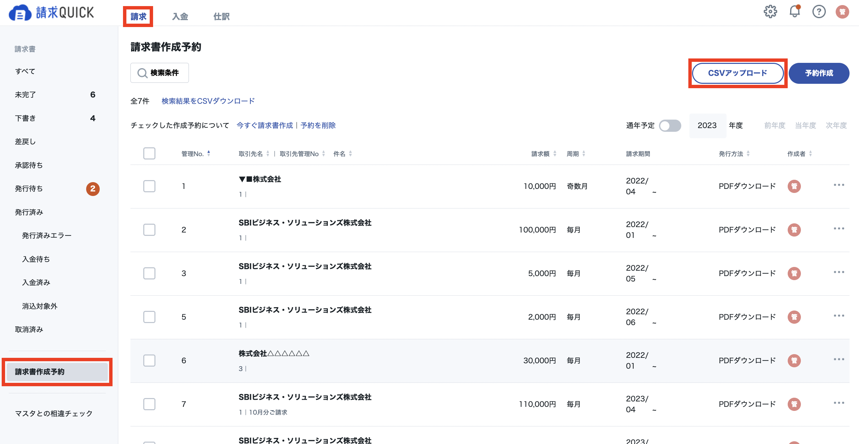Click the 2023 年度 input field
The image size is (859, 444).
click(708, 126)
